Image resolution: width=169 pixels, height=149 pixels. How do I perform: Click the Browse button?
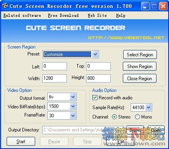pyautogui.click(x=135, y=130)
